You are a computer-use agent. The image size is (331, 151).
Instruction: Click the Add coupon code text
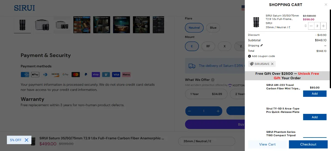pyautogui.click(x=263, y=56)
